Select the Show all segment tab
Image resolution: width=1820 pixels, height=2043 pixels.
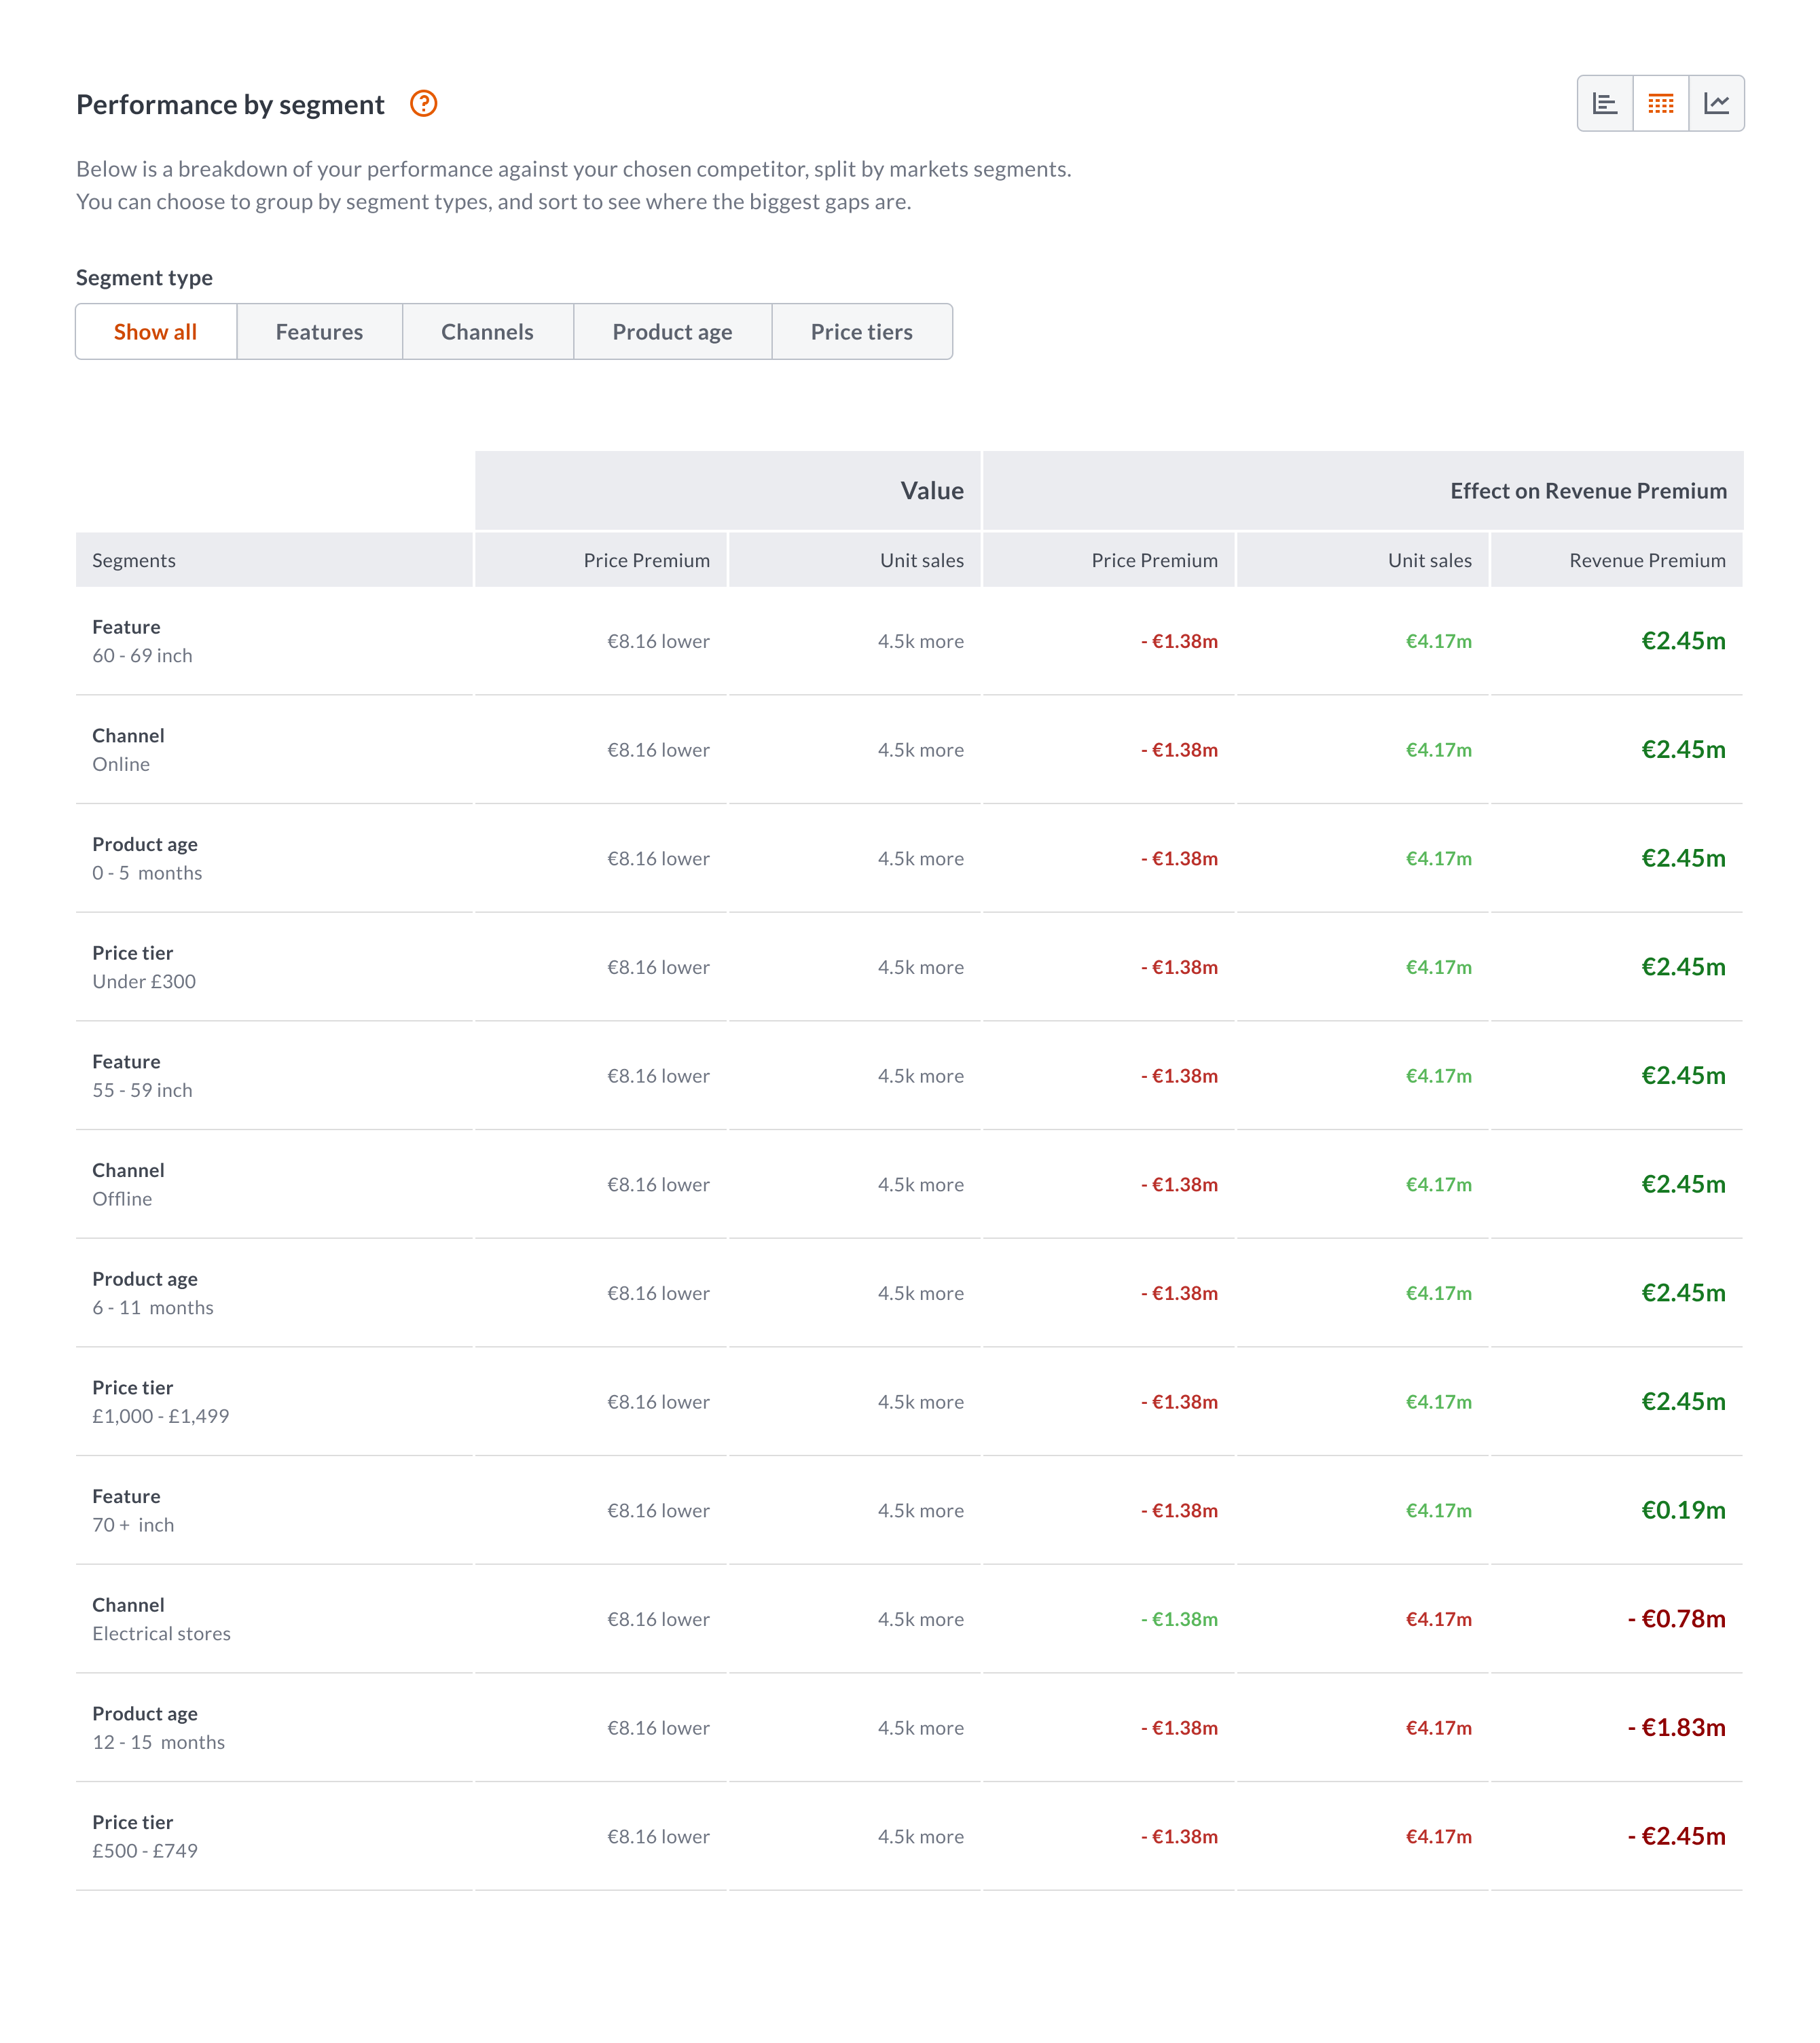tap(156, 332)
